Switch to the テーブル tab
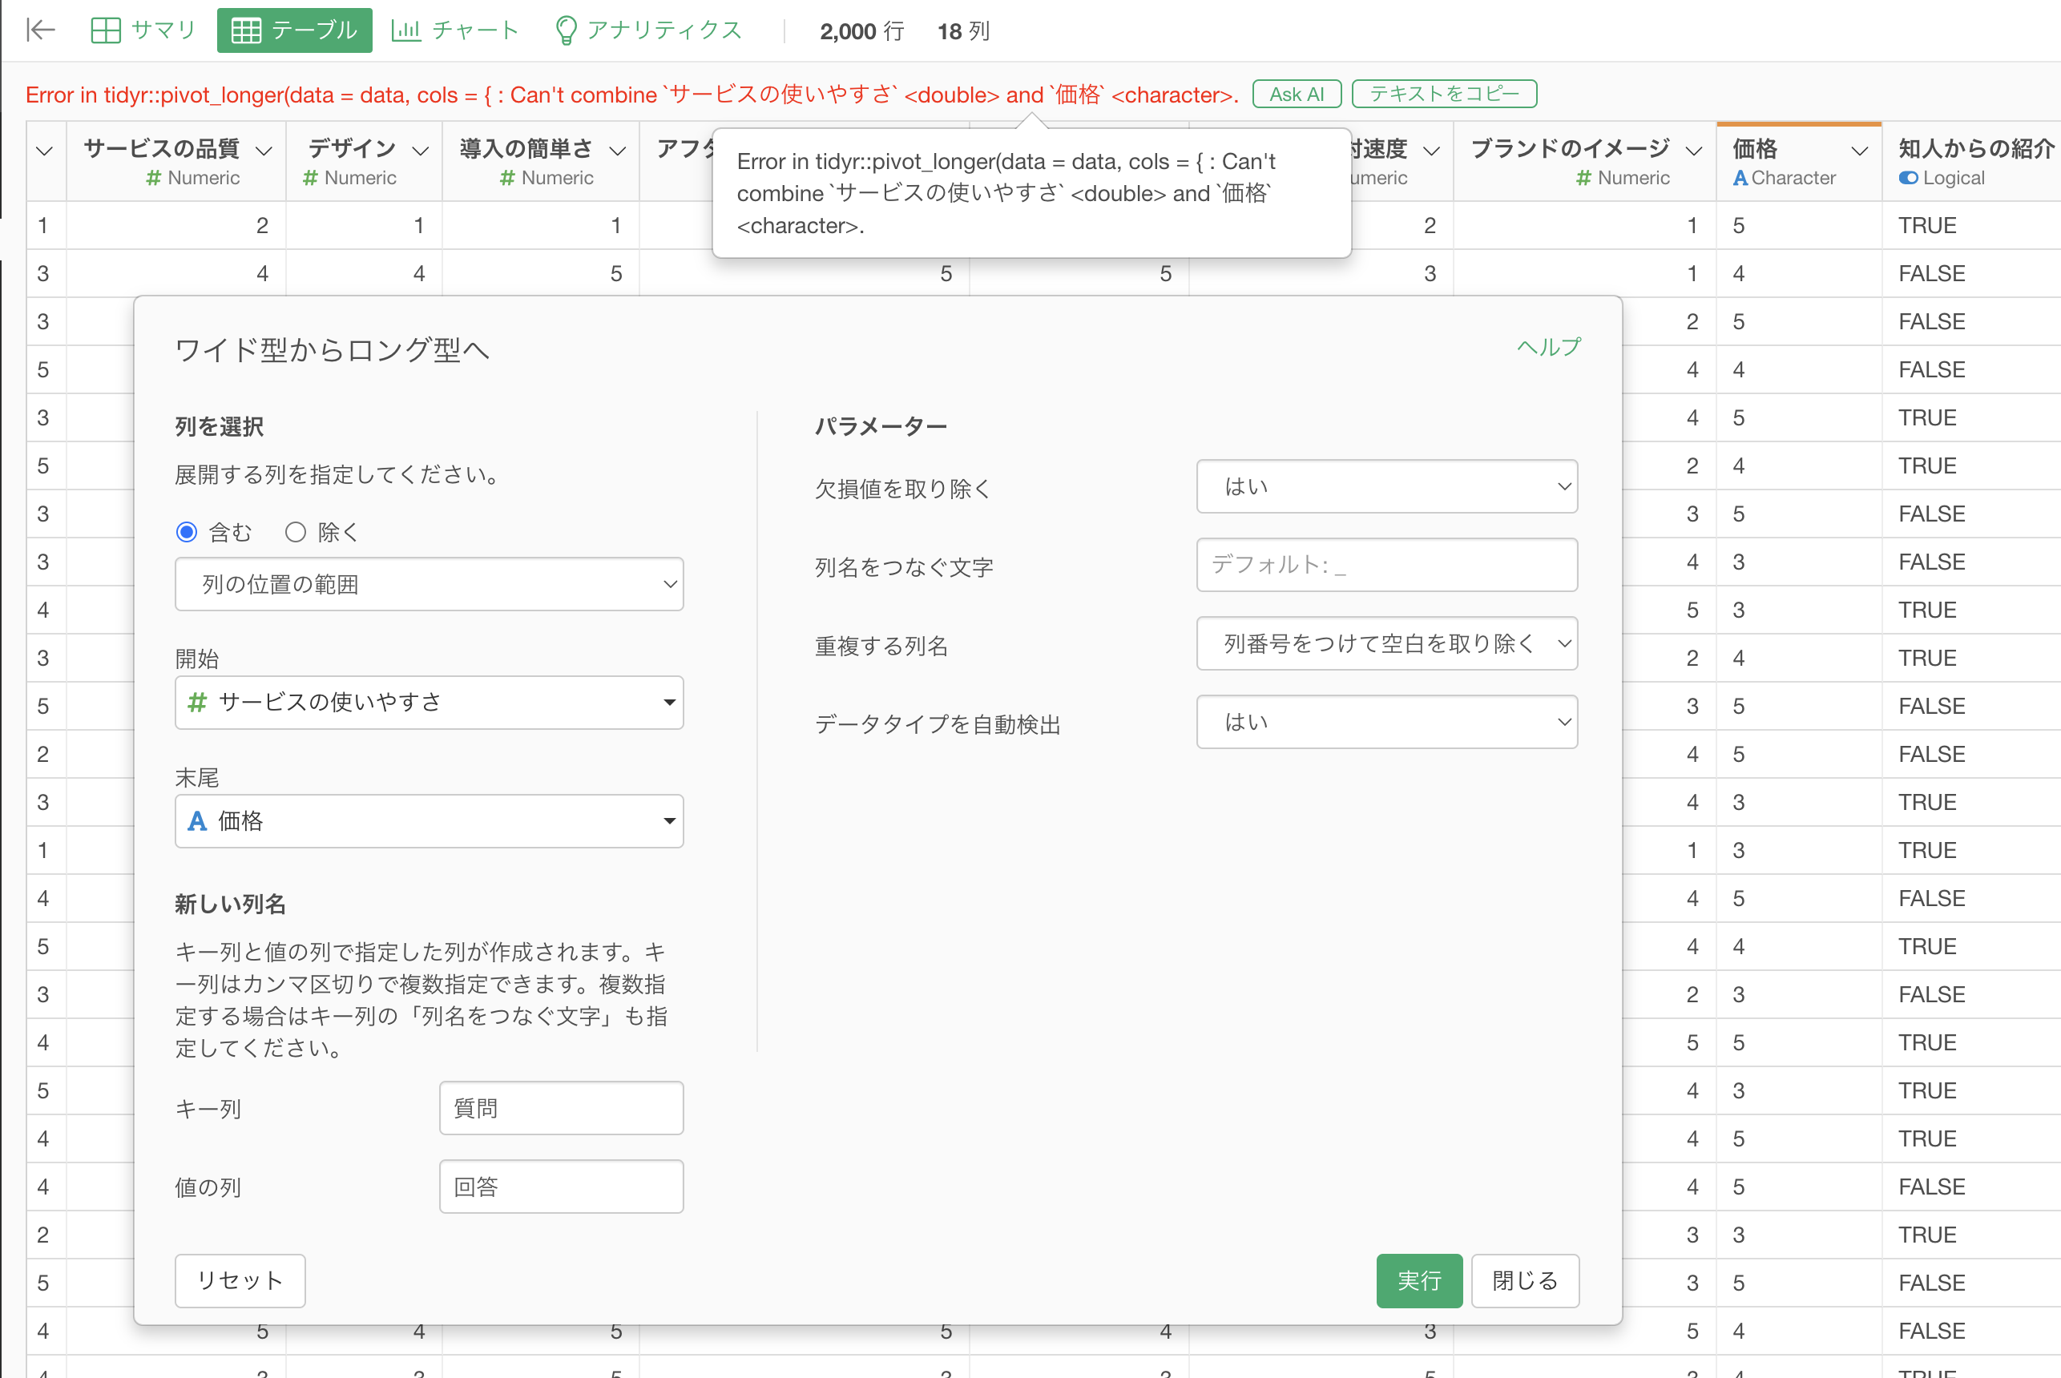Viewport: 2061px width, 1378px height. tap(294, 30)
